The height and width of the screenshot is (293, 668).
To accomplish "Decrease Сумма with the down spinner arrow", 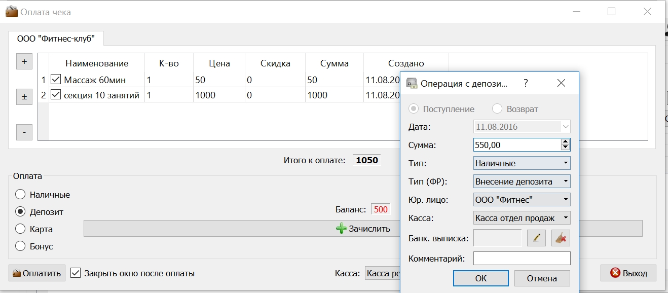I will pos(566,148).
